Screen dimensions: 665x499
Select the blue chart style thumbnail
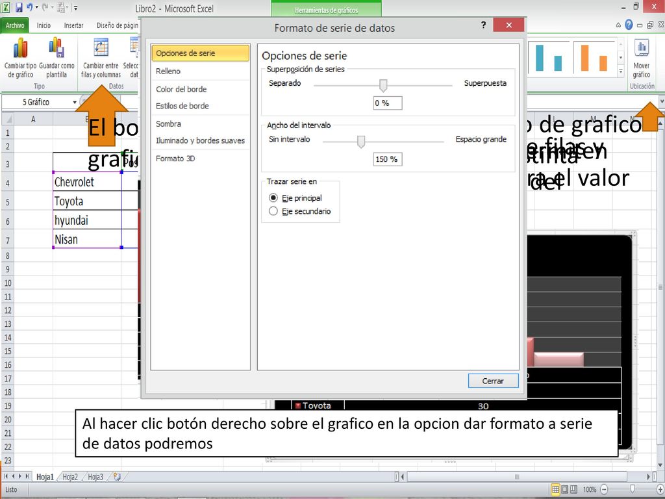tap(549, 57)
